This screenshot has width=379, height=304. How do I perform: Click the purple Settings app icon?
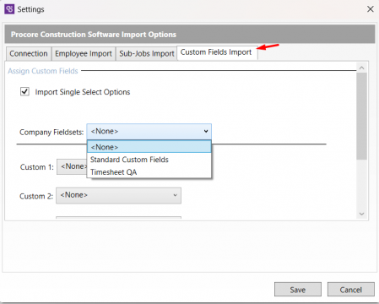point(9,9)
